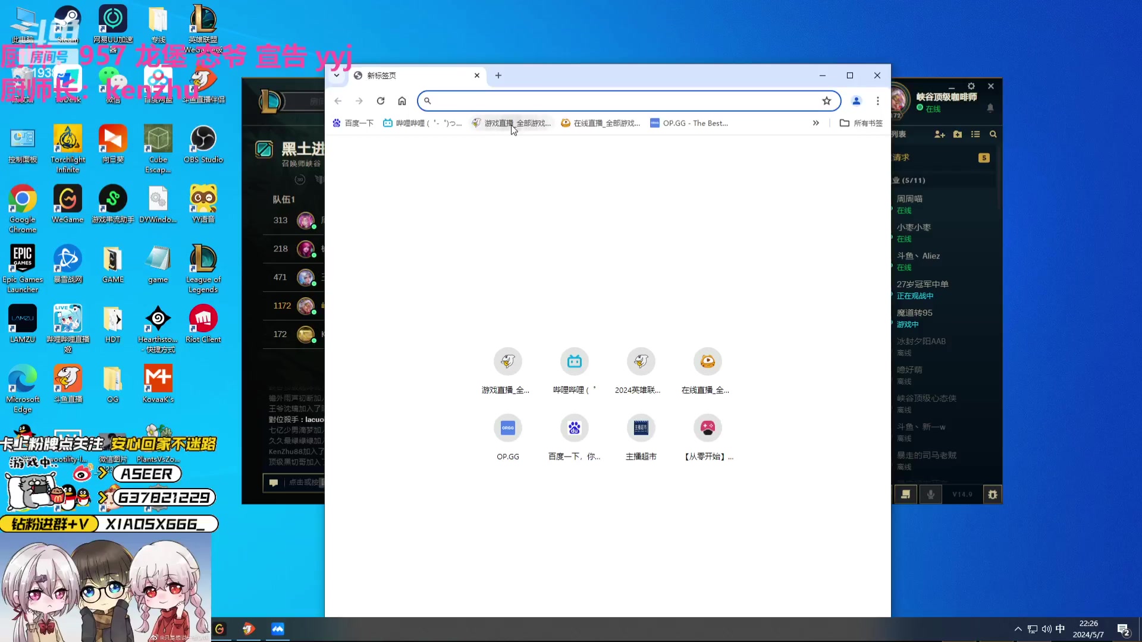1142x642 pixels.
Task: Open 在线直播_全部游戏 bookmark in bar
Action: [601, 123]
